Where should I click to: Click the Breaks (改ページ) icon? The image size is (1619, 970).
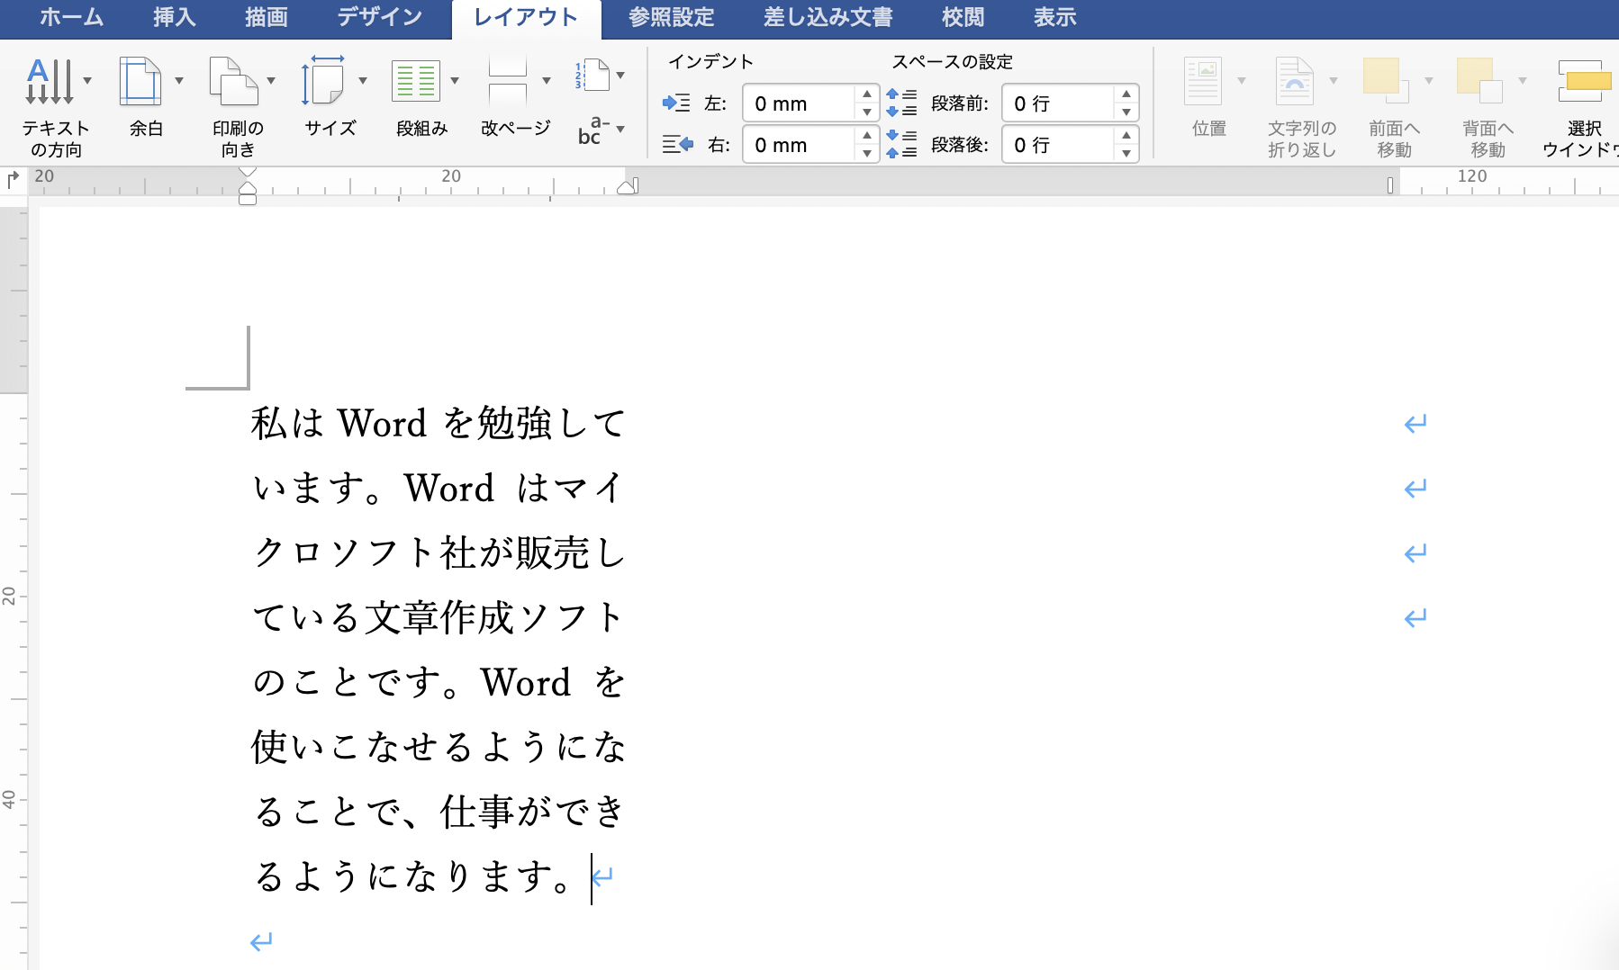point(508,81)
